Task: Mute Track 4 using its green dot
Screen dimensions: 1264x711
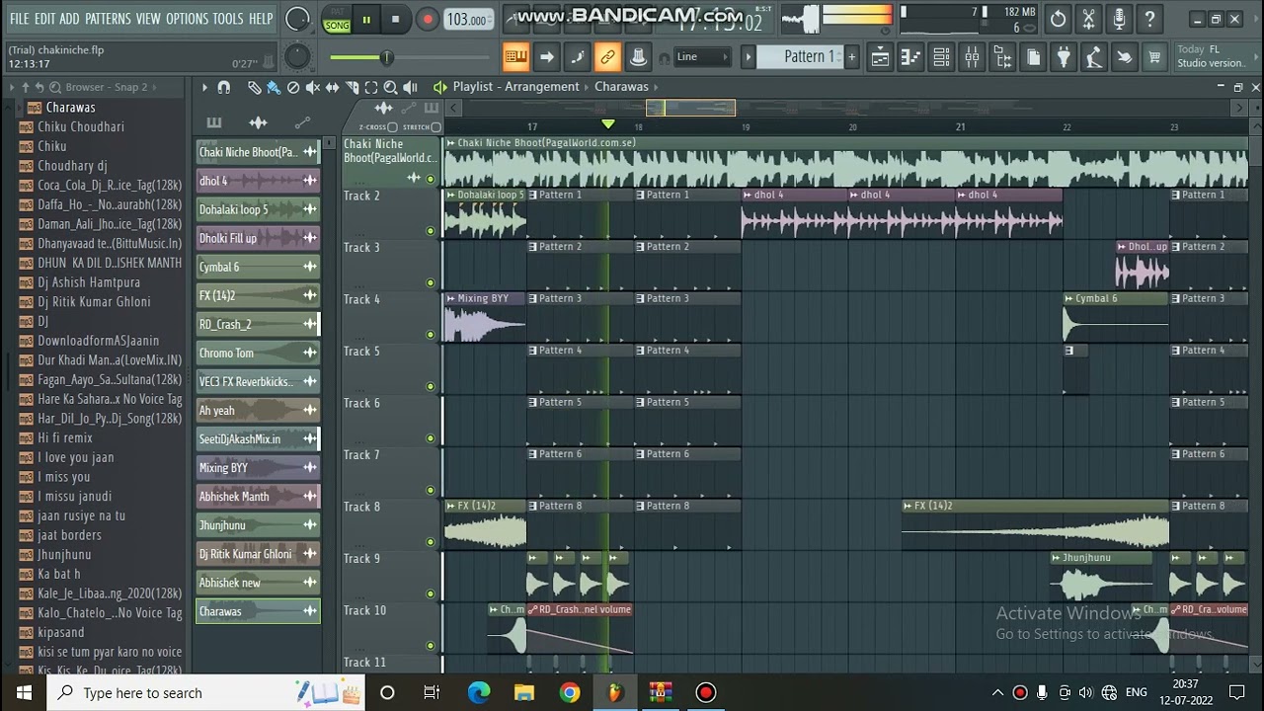Action: click(430, 335)
